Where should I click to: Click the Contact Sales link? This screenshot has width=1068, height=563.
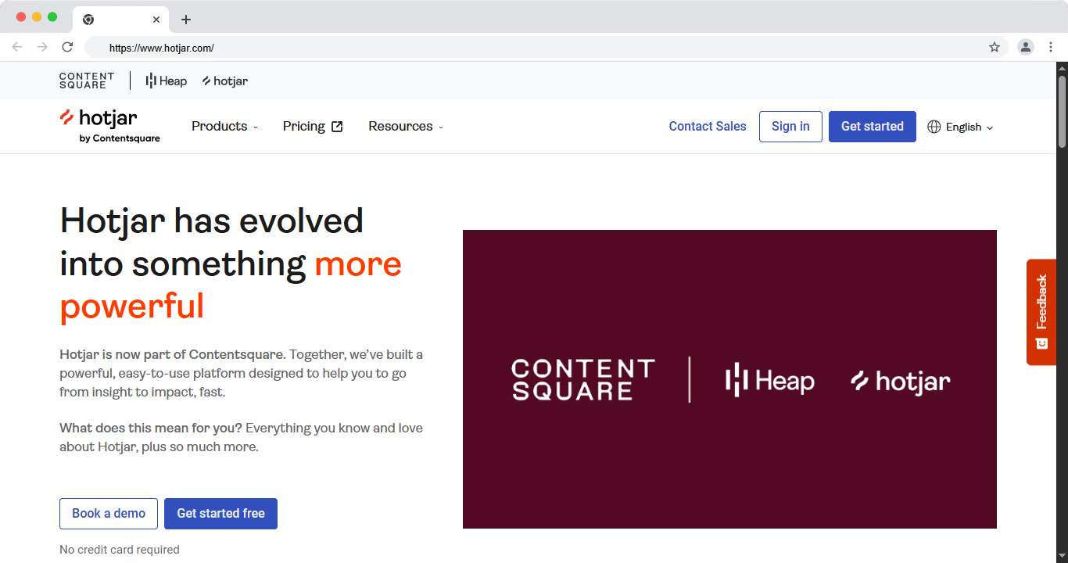click(708, 127)
